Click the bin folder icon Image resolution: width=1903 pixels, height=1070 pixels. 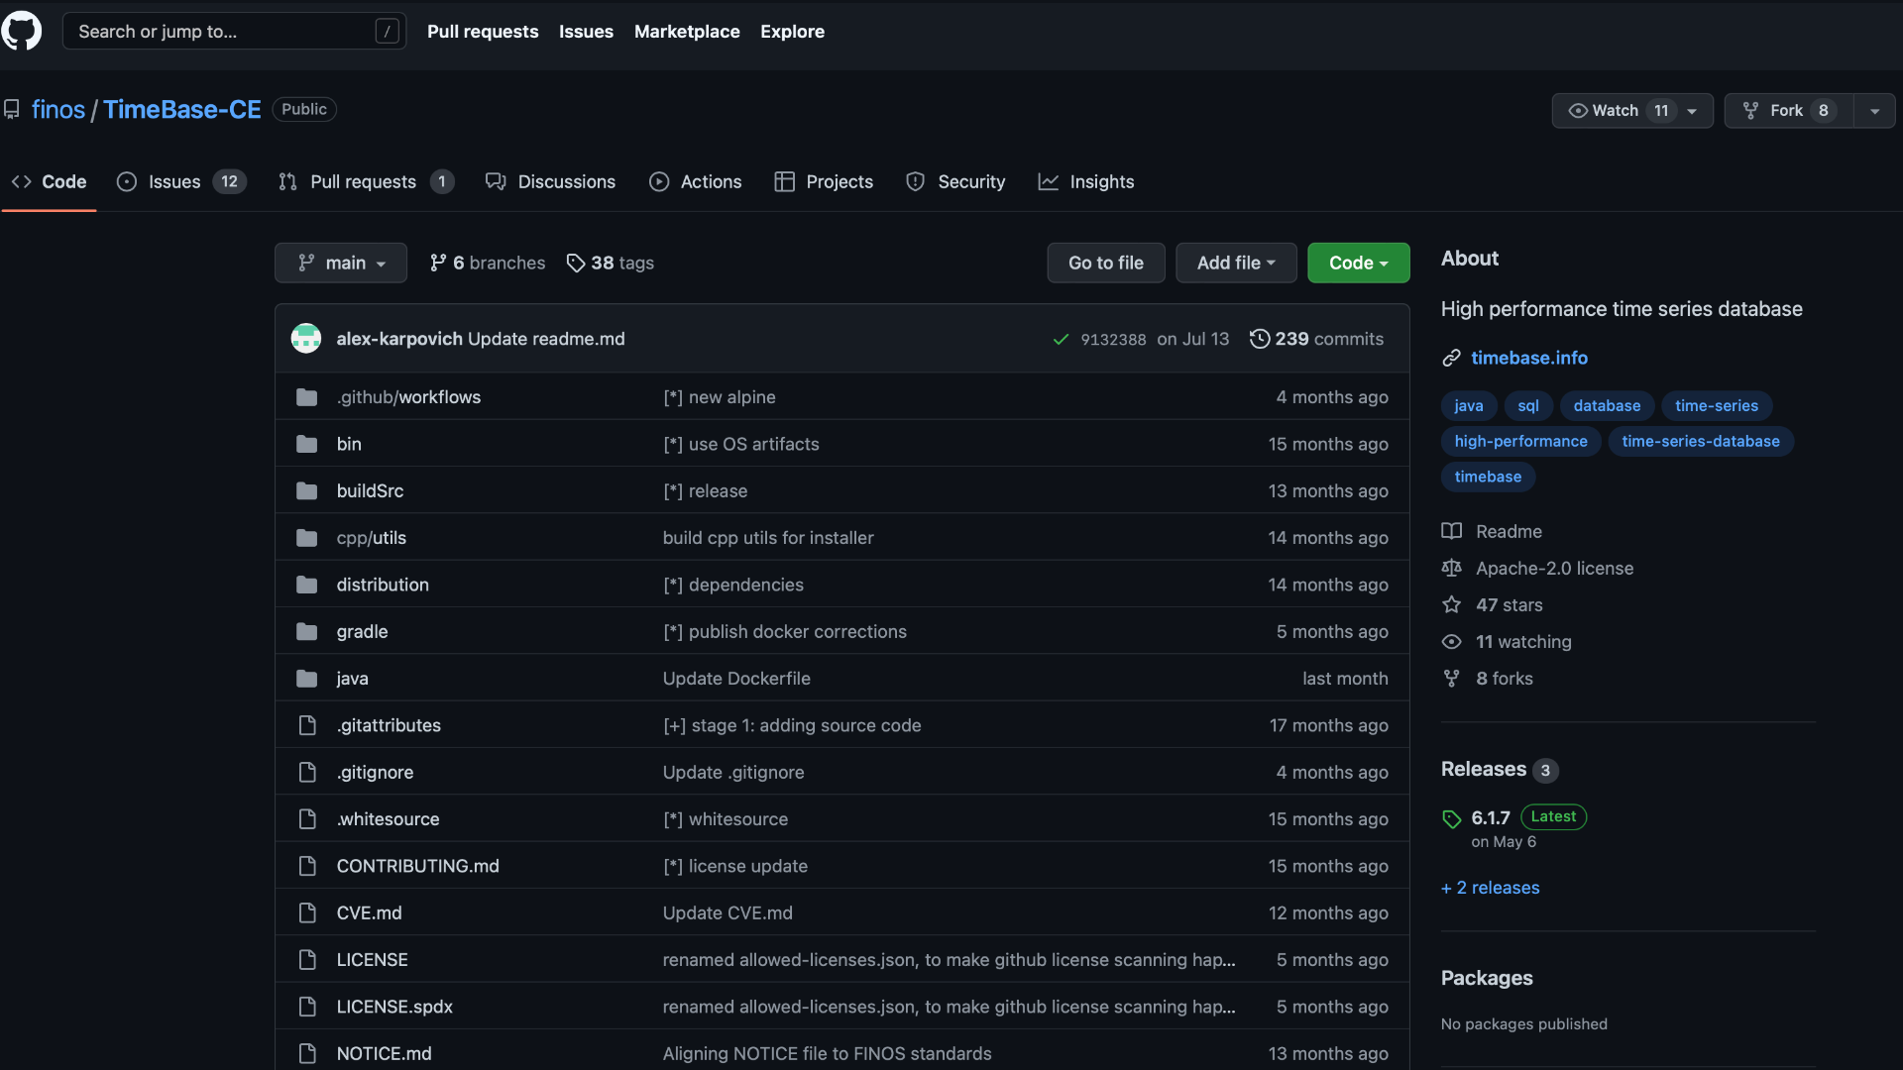(x=307, y=444)
